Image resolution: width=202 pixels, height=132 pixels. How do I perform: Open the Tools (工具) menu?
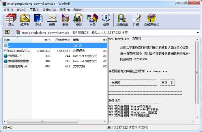click(35, 10)
